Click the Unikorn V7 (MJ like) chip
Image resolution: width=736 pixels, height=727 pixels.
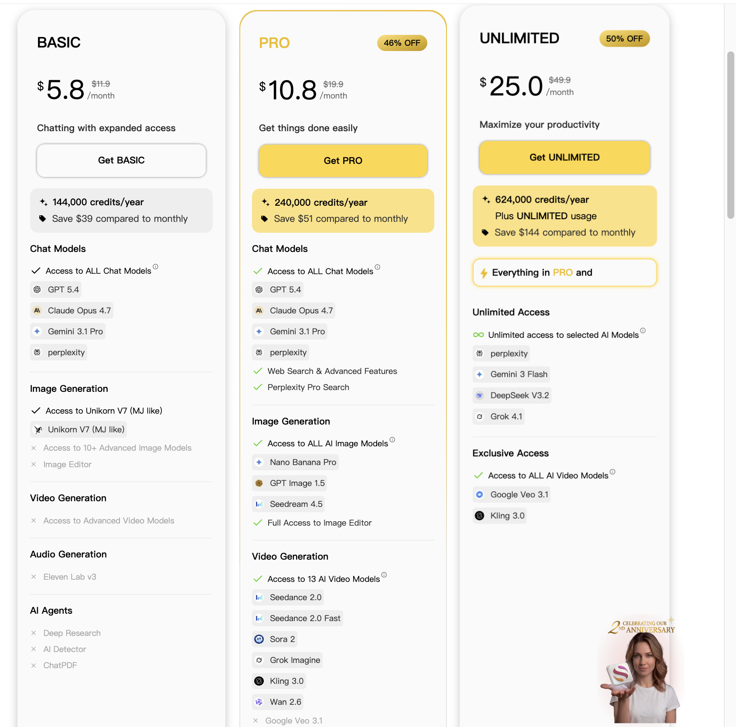(79, 430)
